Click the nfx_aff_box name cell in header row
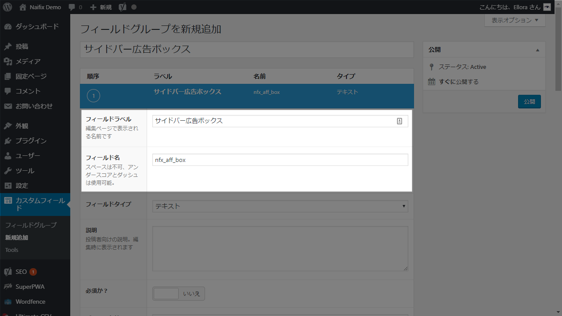This screenshot has width=562, height=316. pyautogui.click(x=267, y=92)
